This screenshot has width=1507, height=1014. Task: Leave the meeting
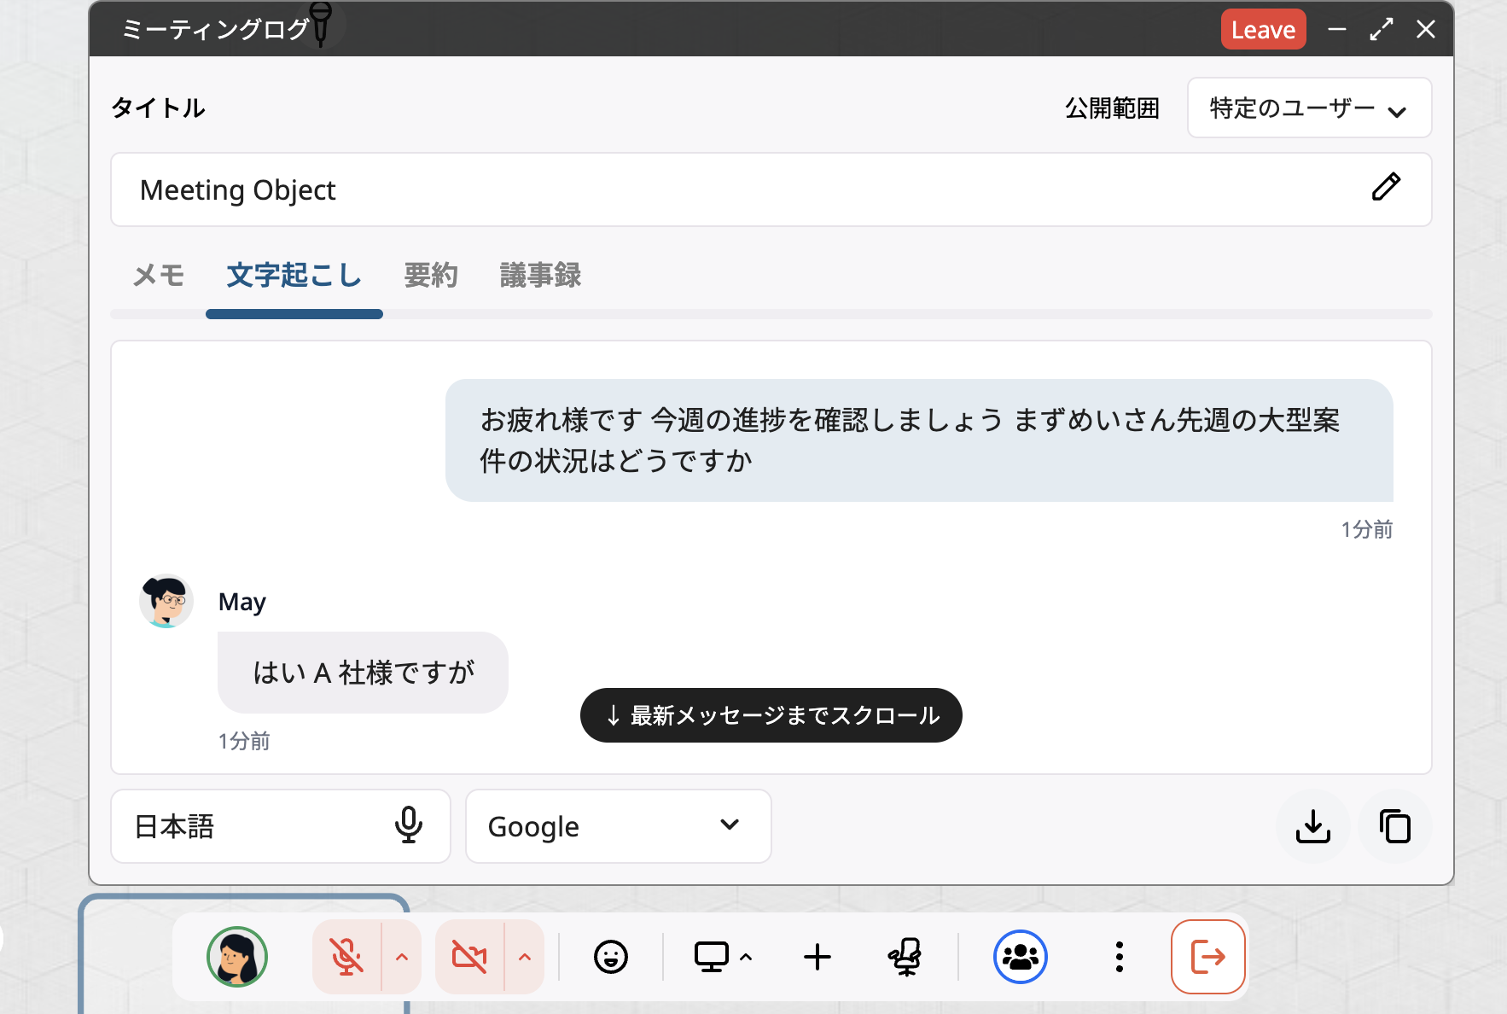point(1264,28)
